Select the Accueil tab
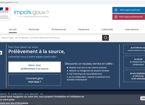145x105 pixels. point(13,29)
